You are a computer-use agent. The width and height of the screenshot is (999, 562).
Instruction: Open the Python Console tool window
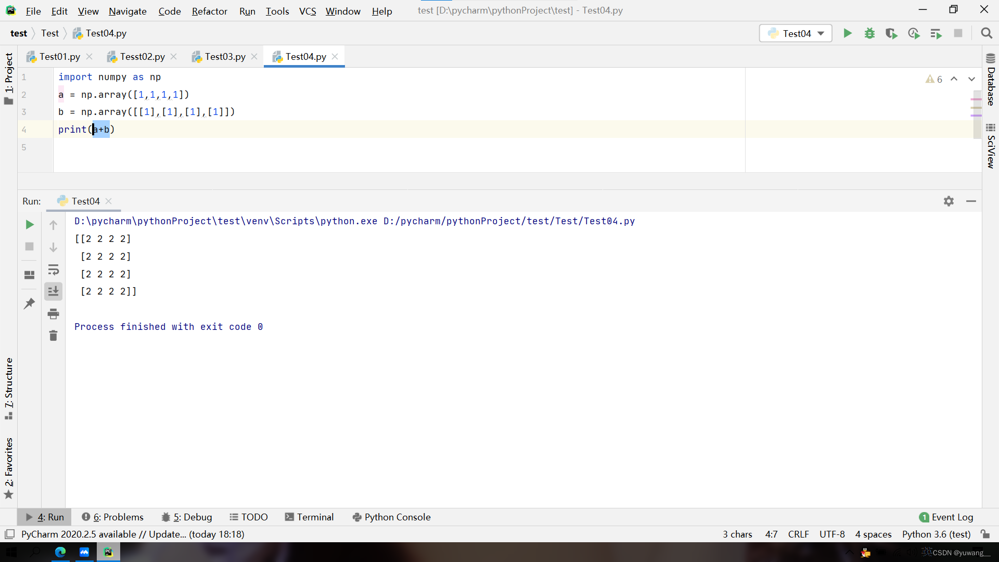pos(392,517)
